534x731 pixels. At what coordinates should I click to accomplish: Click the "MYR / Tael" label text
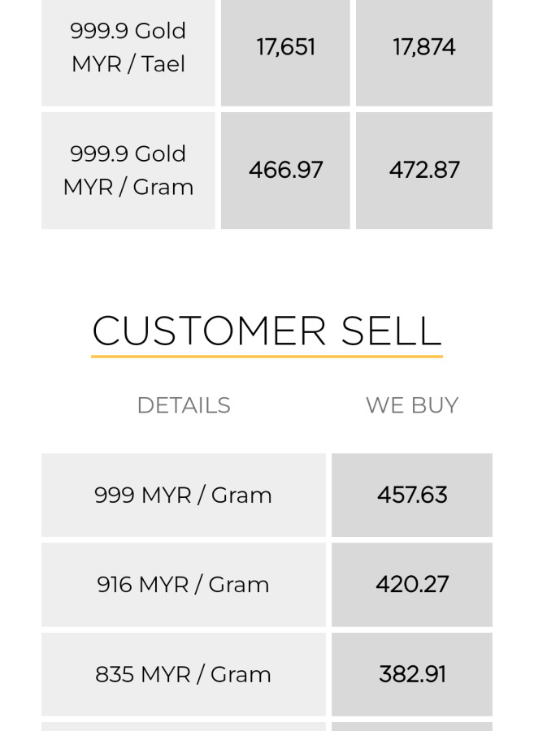[128, 64]
